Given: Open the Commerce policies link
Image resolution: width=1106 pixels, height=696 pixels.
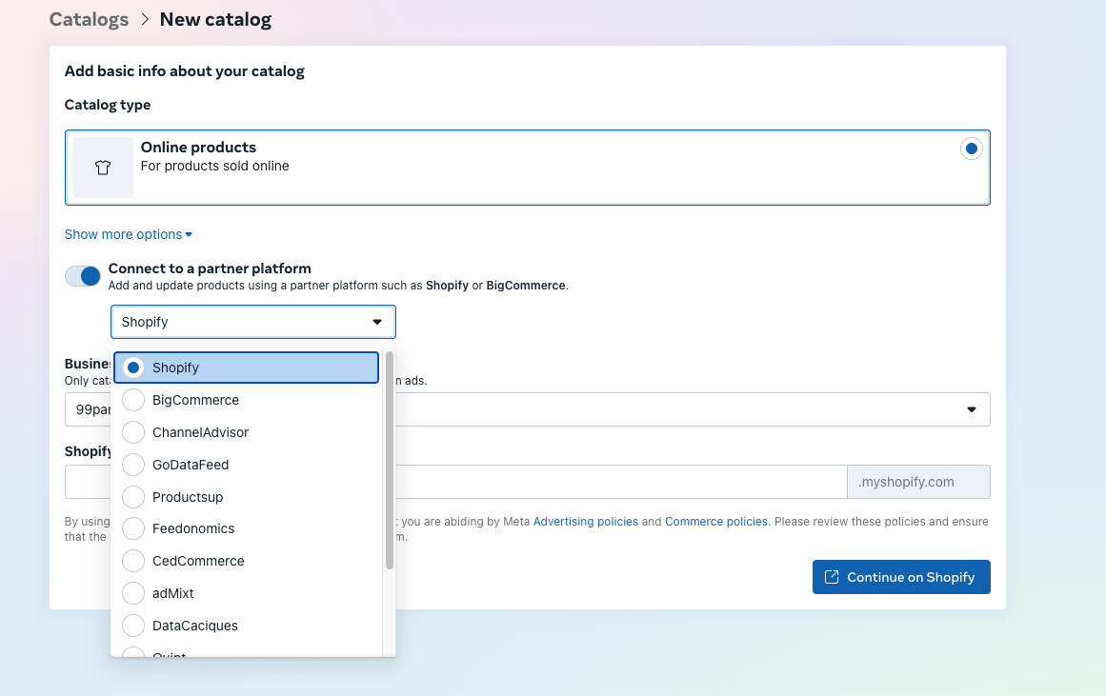Looking at the screenshot, I should (x=716, y=522).
